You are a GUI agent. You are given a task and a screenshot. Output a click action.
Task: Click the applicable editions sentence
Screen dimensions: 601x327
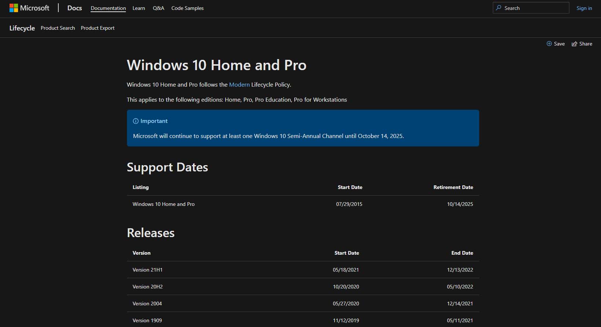click(x=237, y=99)
